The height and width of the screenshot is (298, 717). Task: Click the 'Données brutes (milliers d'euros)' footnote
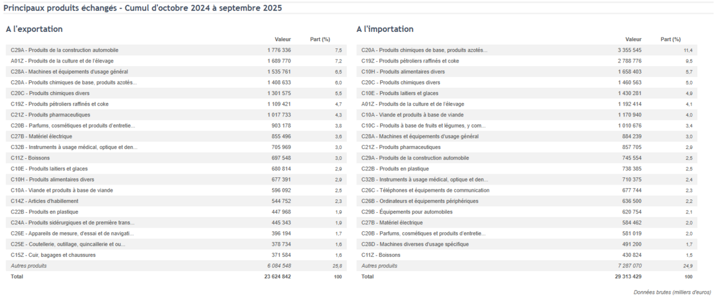(x=673, y=292)
